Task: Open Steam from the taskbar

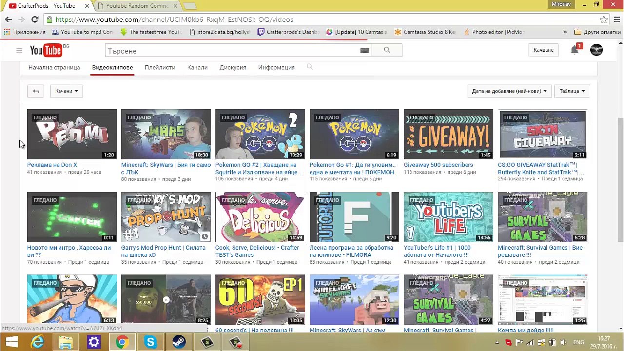Action: click(179, 342)
